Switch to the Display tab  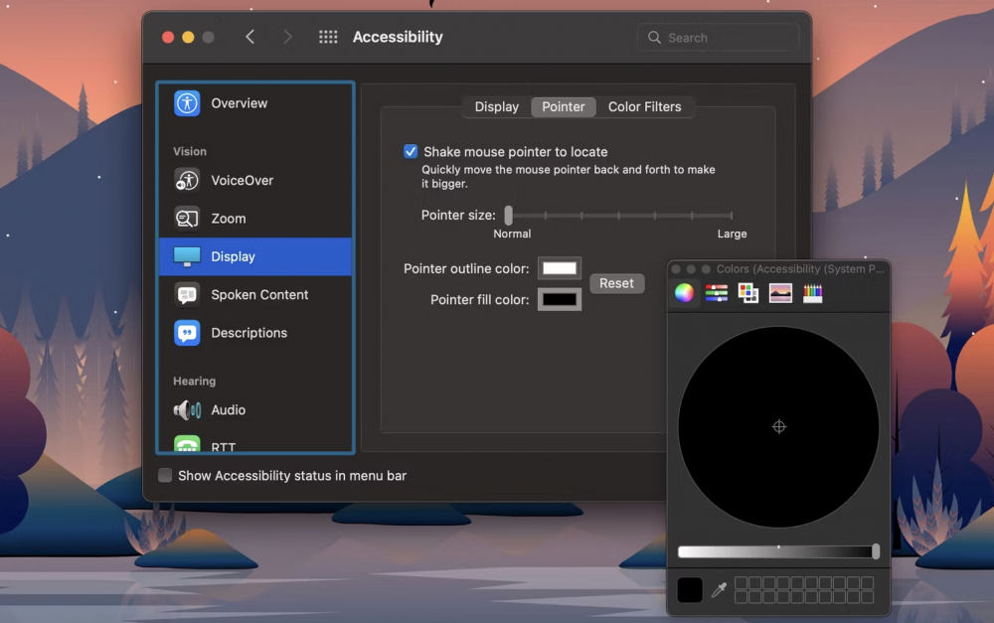[496, 107]
